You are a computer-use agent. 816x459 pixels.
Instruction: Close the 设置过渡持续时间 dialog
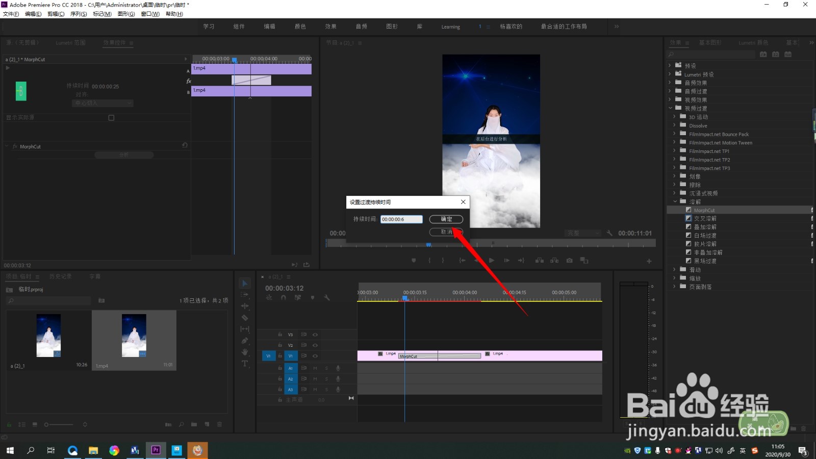pyautogui.click(x=463, y=202)
